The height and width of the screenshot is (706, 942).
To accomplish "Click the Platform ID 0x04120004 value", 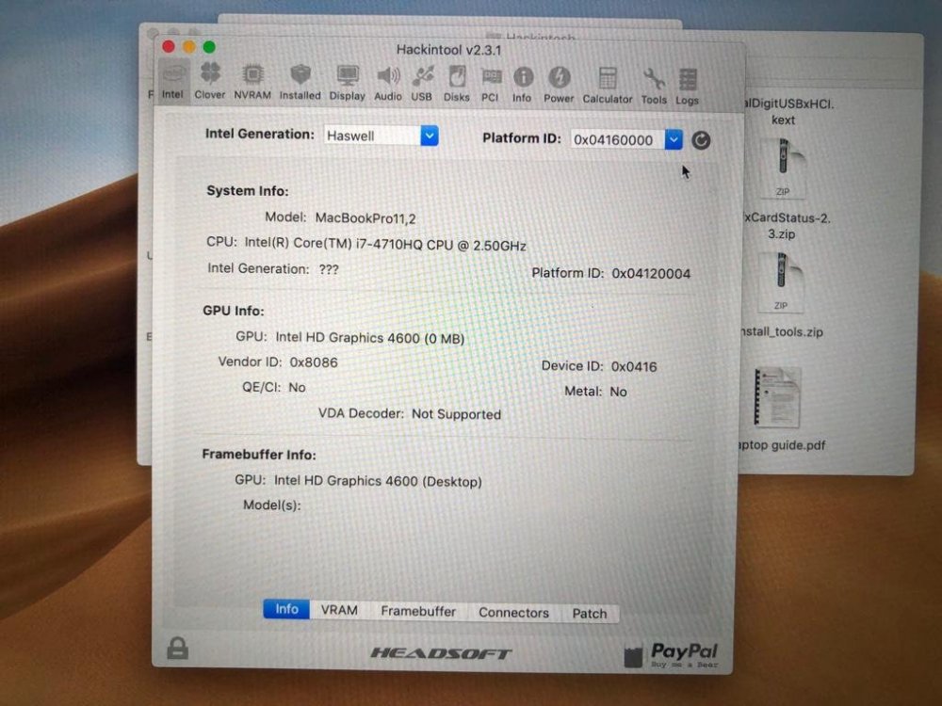I will click(x=651, y=274).
